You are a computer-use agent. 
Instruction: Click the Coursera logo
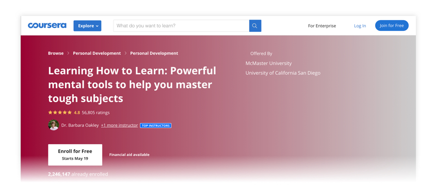point(47,26)
